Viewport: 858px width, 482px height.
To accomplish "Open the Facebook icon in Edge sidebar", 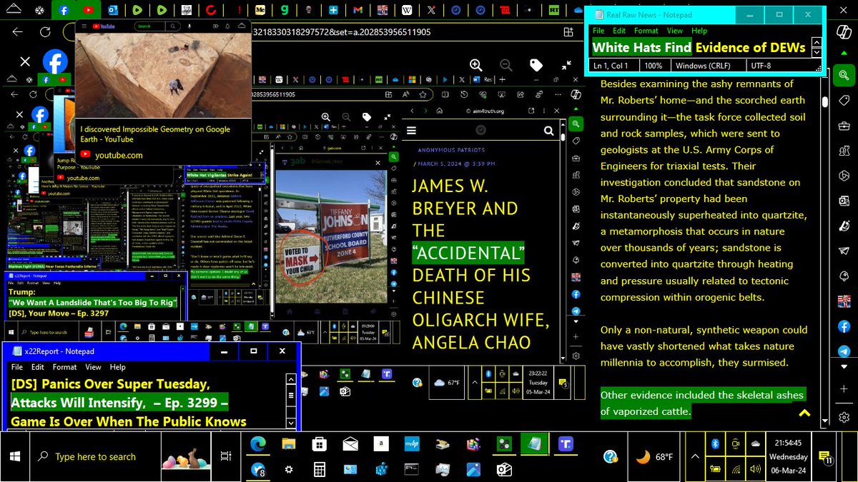I will 844,326.
